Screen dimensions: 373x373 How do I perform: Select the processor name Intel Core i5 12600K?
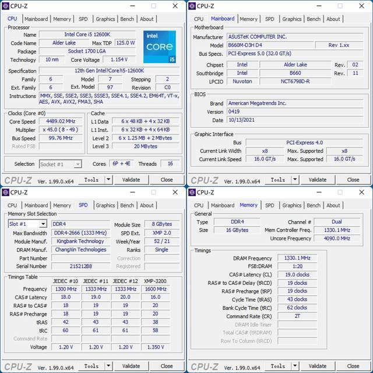[x=87, y=34]
